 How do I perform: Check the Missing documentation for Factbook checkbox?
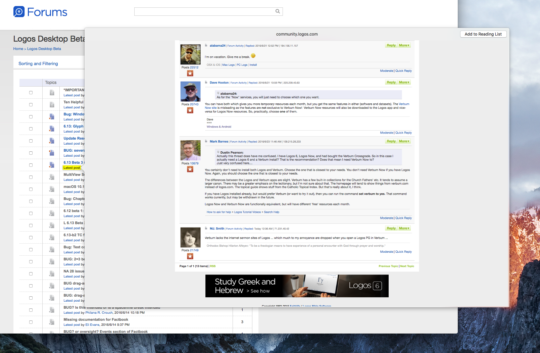click(x=31, y=322)
